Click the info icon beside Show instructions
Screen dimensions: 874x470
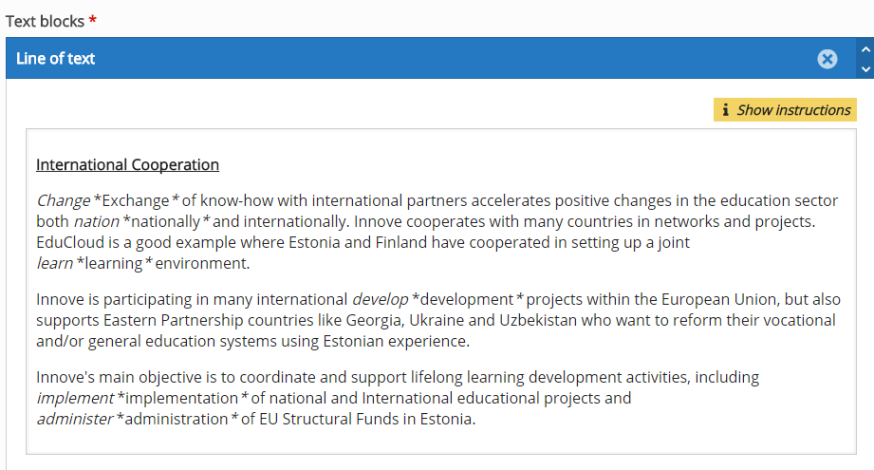[725, 110]
